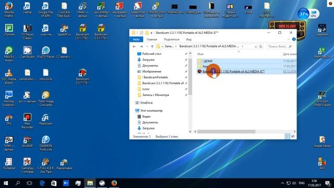334x188 pixels.
Task: Open address bar history dropdown
Action: 256,46
